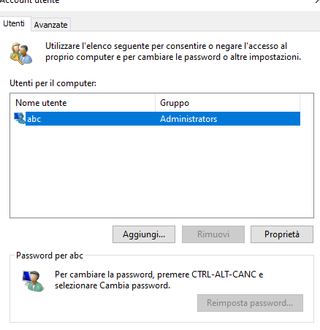Click the disabled Reimposta password... button
The height and width of the screenshot is (330, 320).
250,303
